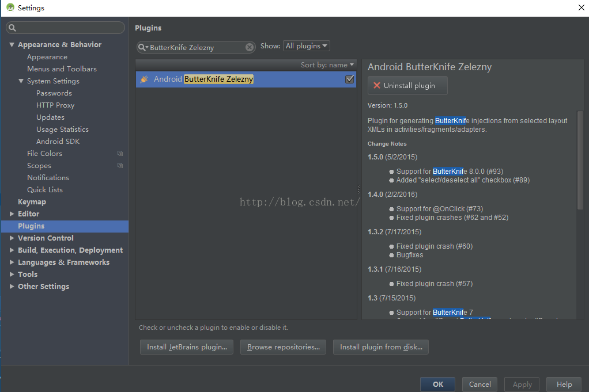Viewport: 589px width, 392px height.
Task: Click Browse repositories button
Action: 283,347
